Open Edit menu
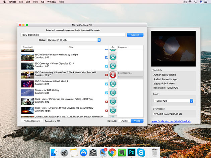211x158 pixels. tap(28, 2)
